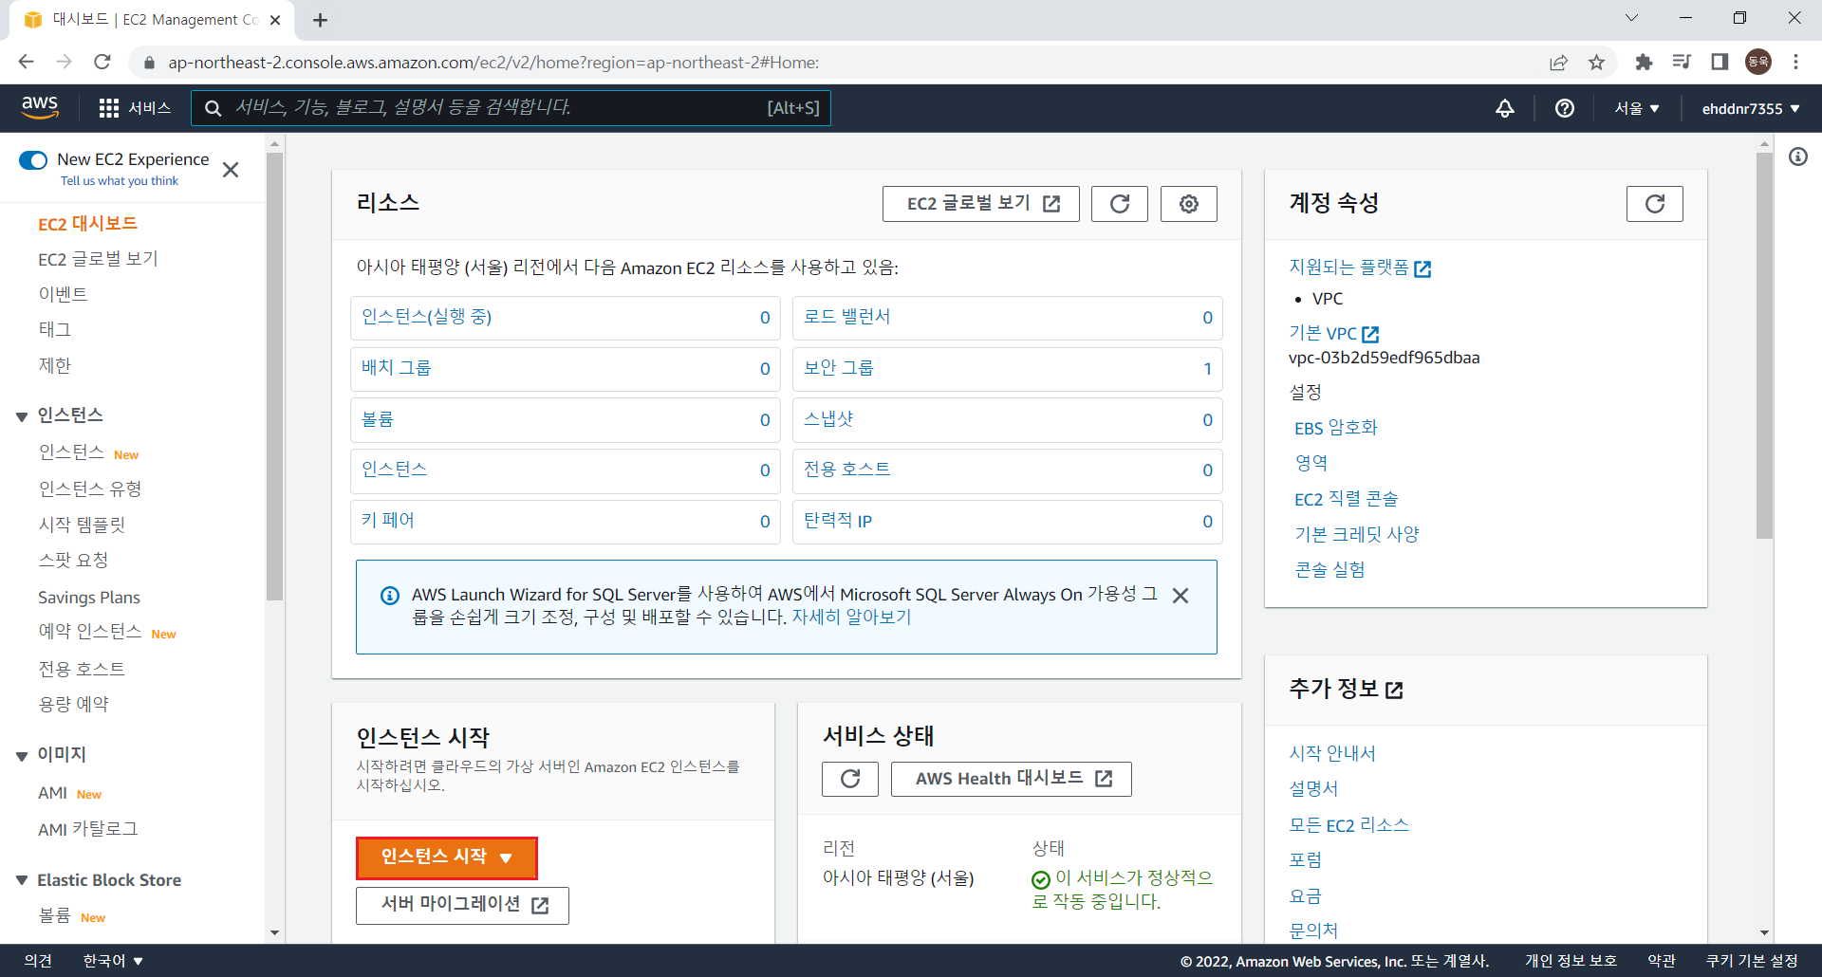Go back with browser back arrow
This screenshot has height=977, width=1822.
click(x=26, y=62)
